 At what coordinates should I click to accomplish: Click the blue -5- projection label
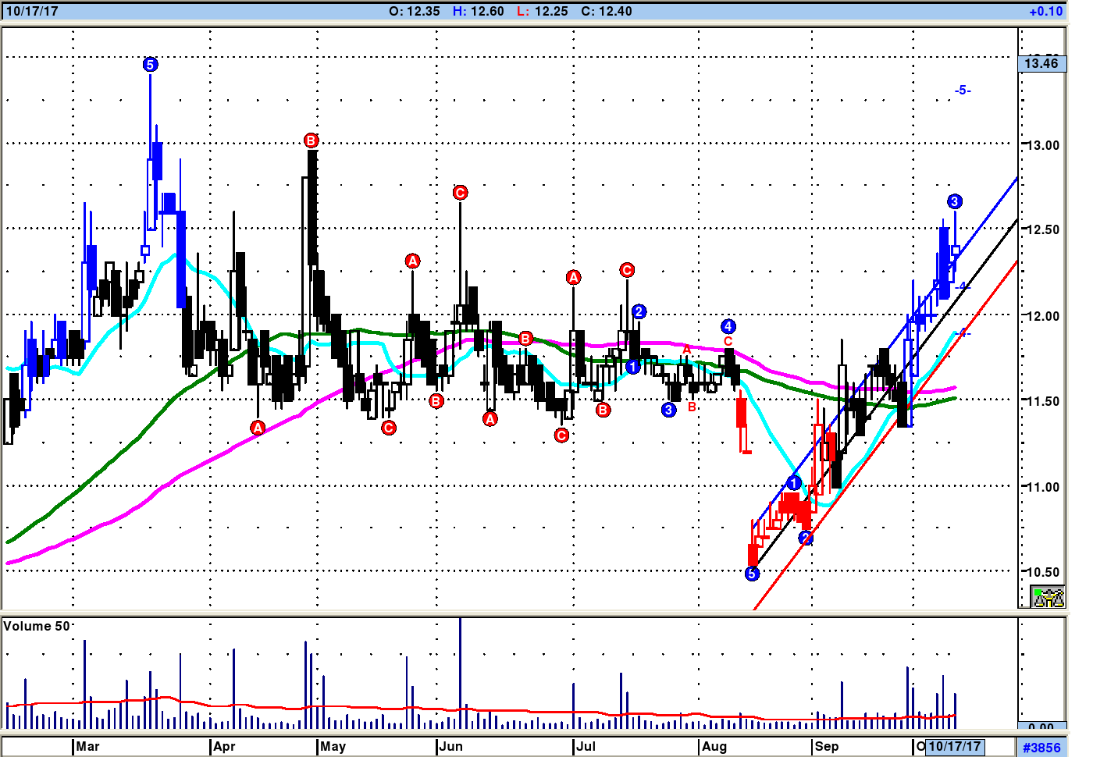click(963, 91)
